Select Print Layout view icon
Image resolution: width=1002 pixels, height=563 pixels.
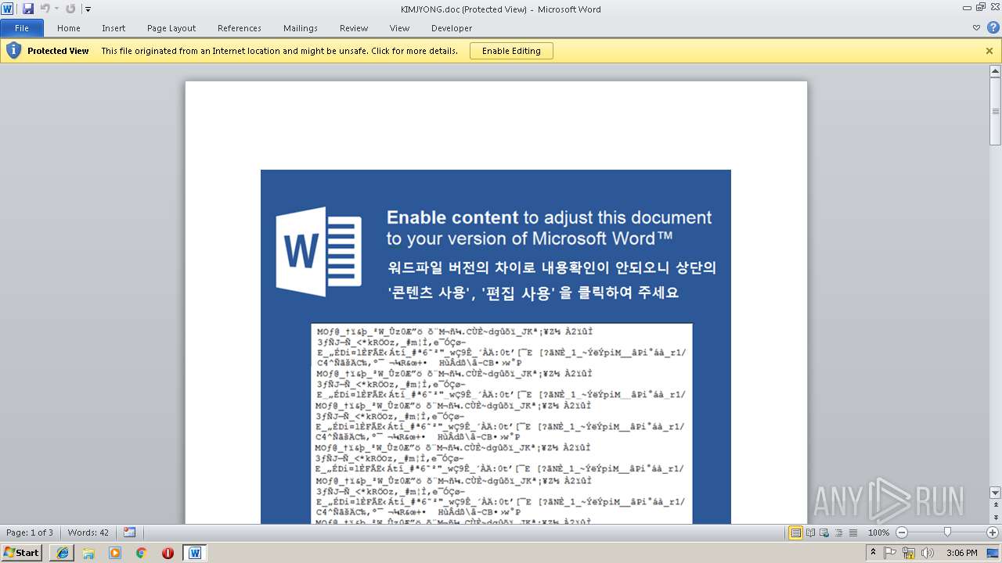(796, 533)
